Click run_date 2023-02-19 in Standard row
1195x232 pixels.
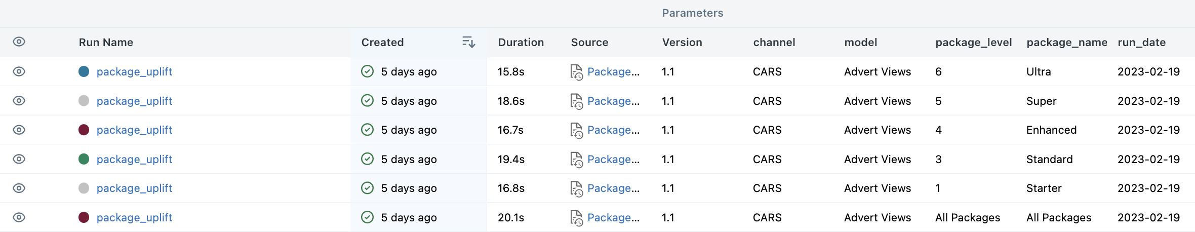coord(1148,160)
